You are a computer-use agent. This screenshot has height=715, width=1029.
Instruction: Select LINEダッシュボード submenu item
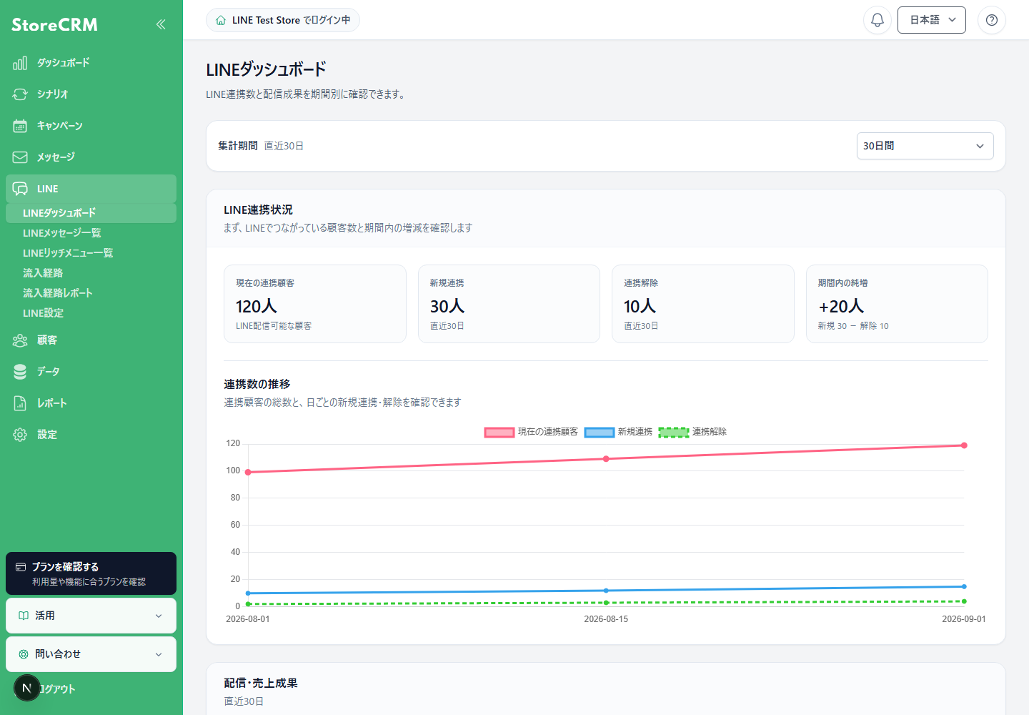pyautogui.click(x=91, y=213)
